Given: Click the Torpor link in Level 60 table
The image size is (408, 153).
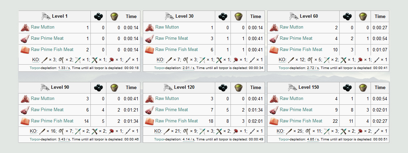Looking at the screenshot, I should coord(284,68).
